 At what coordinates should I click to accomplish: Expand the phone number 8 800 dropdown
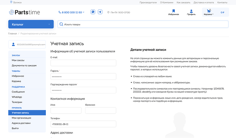coord(73,12)
